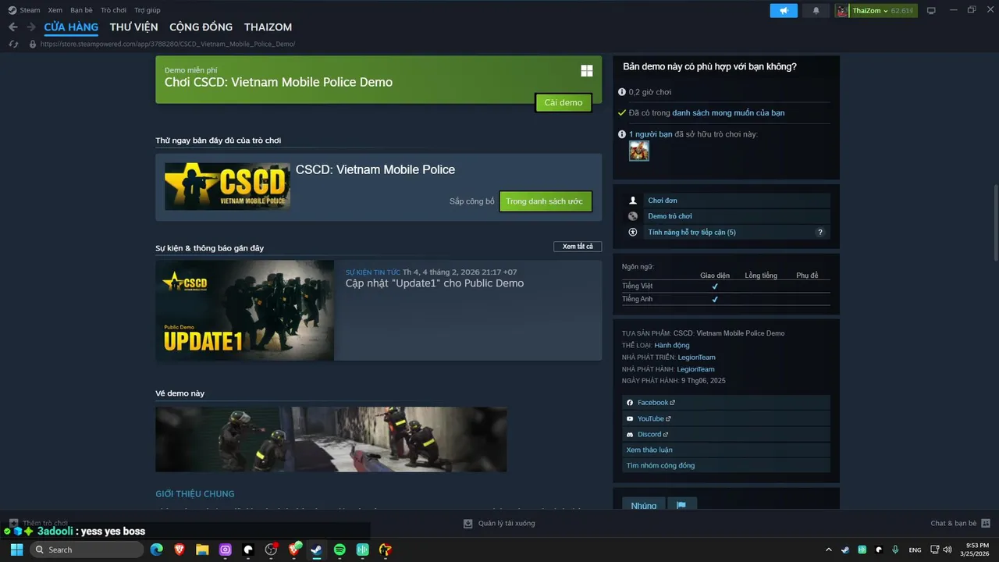This screenshot has width=999, height=562.
Task: Click the page vertical scrollbar
Action: [x=995, y=222]
